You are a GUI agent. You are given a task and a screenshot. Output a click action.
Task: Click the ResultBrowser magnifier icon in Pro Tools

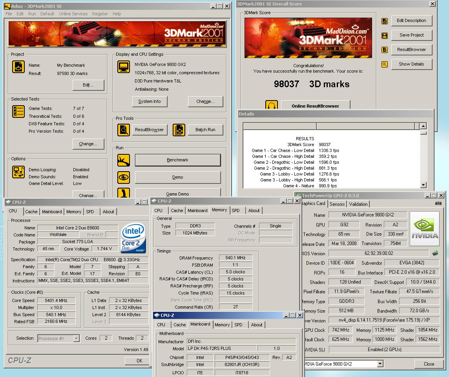click(x=124, y=130)
